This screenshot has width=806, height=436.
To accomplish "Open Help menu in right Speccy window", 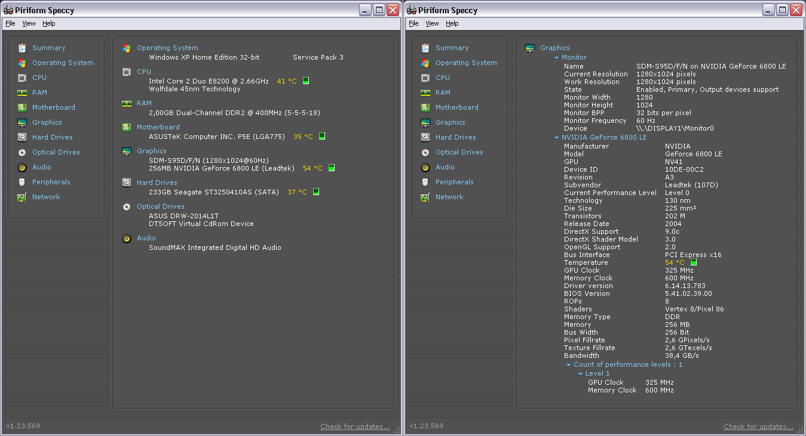I will (x=452, y=23).
